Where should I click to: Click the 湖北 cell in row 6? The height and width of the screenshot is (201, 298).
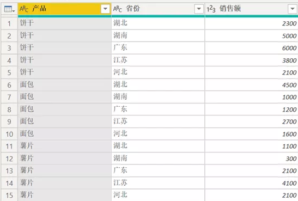tap(158, 85)
